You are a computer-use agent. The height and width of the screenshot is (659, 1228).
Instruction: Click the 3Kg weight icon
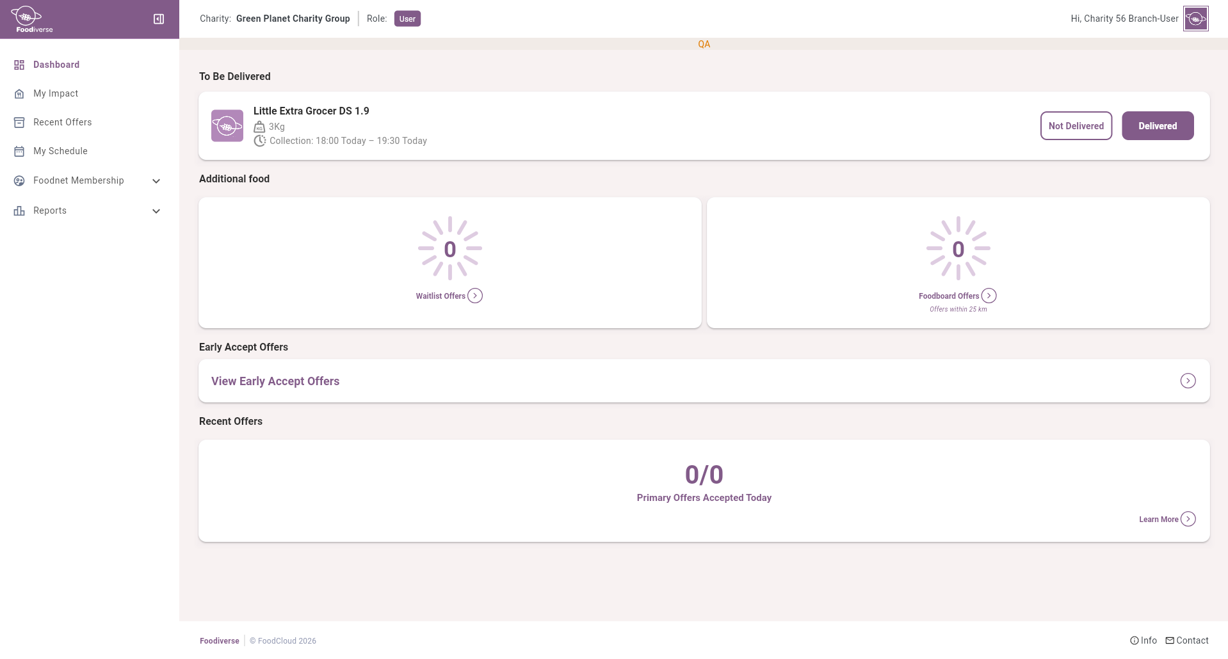pos(259,127)
